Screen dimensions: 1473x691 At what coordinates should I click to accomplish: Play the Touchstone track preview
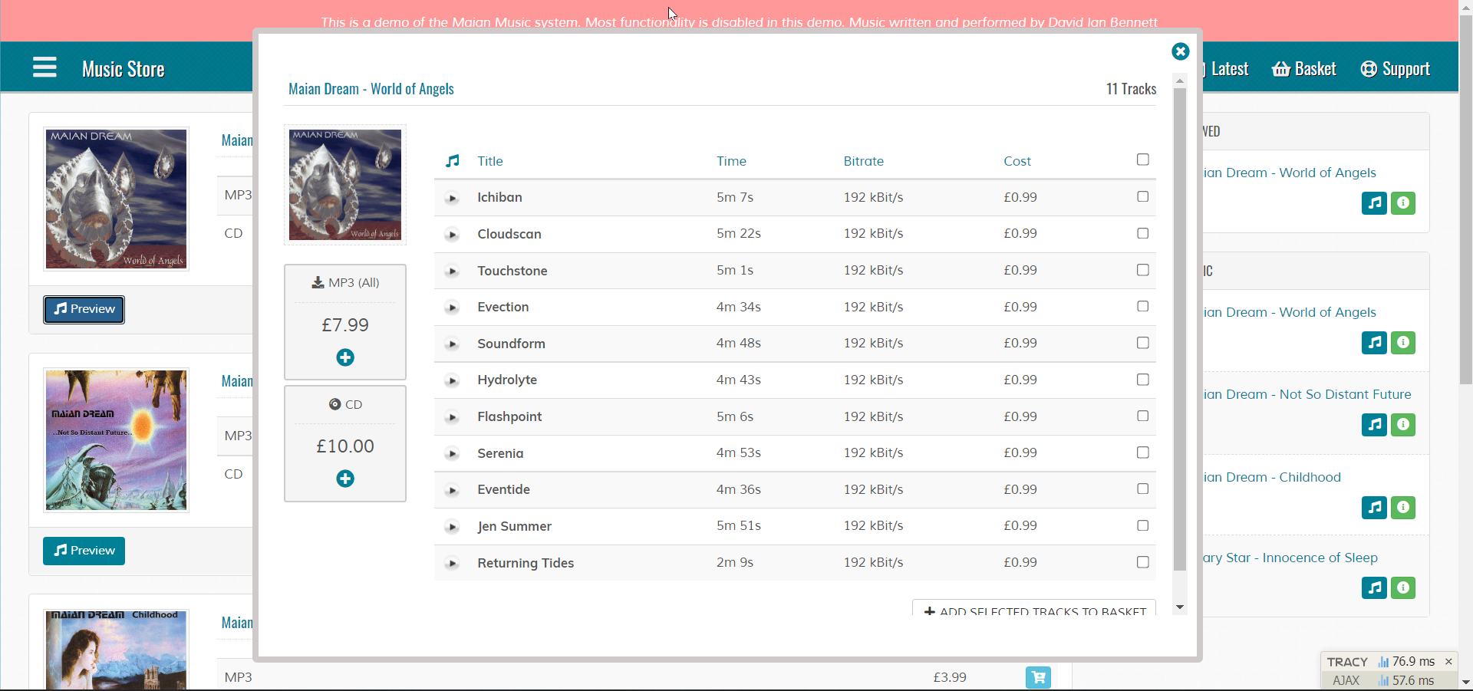[452, 271]
